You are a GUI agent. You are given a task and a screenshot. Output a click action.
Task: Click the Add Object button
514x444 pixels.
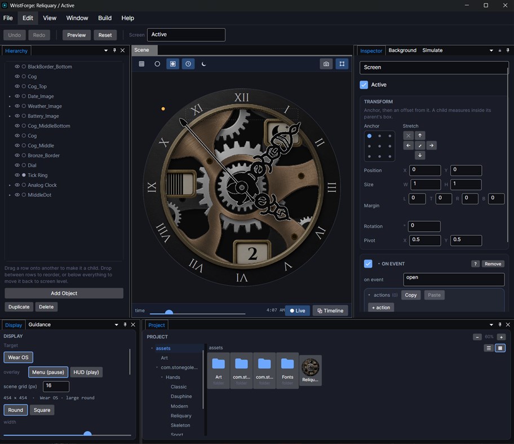[64, 293]
